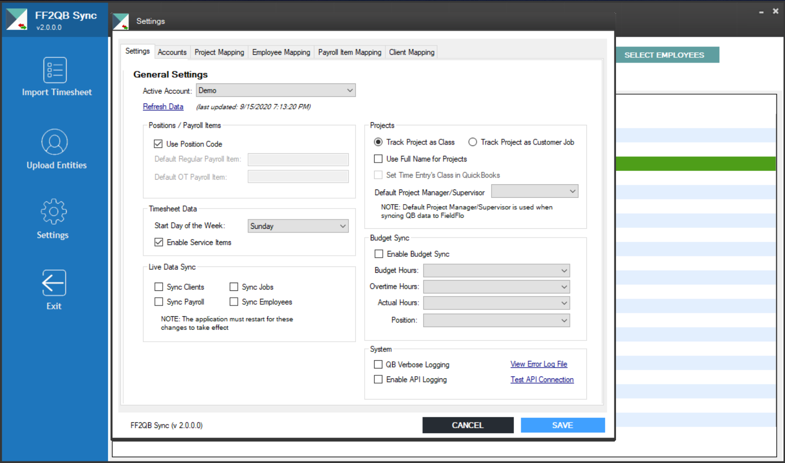Open Start Day of the Week dropdown
Screen dimensions: 785x463
click(x=298, y=226)
